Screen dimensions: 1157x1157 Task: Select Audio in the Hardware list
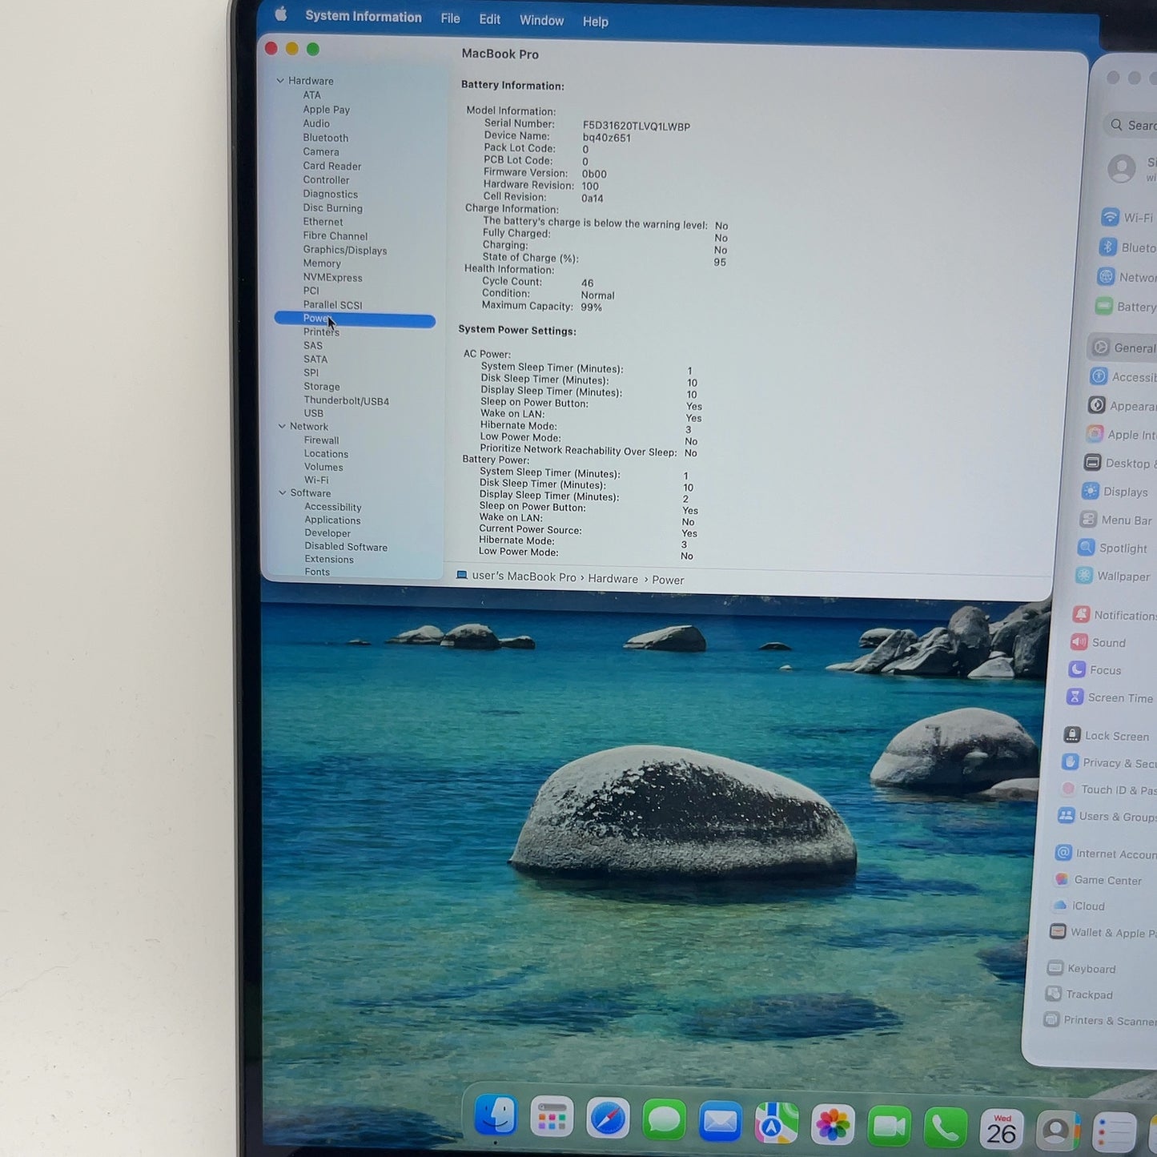(x=316, y=123)
